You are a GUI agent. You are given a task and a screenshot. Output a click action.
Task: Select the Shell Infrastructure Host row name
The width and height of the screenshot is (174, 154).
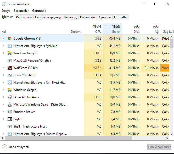(30, 126)
